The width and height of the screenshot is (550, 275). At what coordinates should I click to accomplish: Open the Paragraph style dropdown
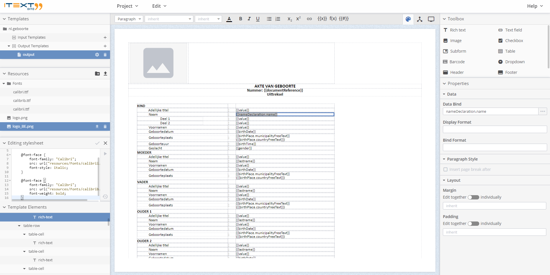click(129, 19)
